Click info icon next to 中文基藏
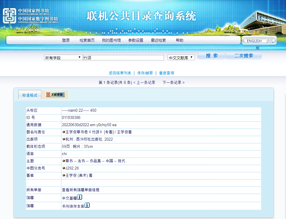 point(80,197)
